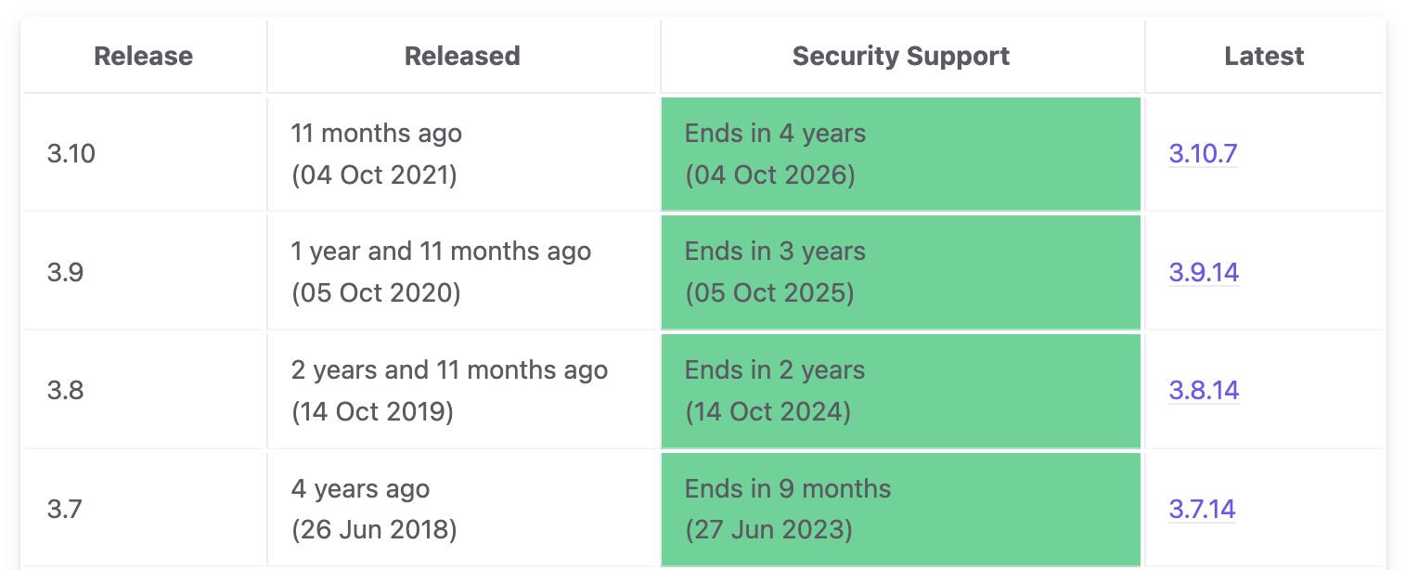Viewport: 1418px width, 570px height.
Task: Open the 3.10.7 latest release link
Action: point(1203,153)
